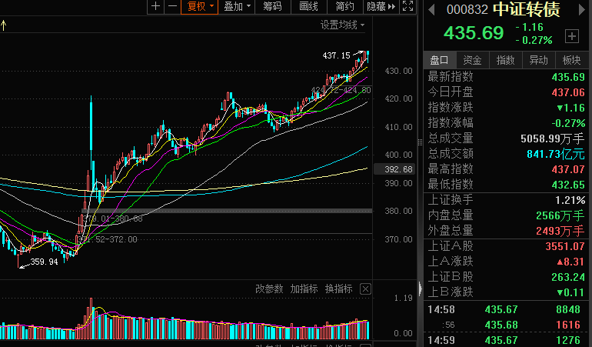The image size is (592, 347).
Task: Switch to the 资金 tab
Action: (472, 60)
